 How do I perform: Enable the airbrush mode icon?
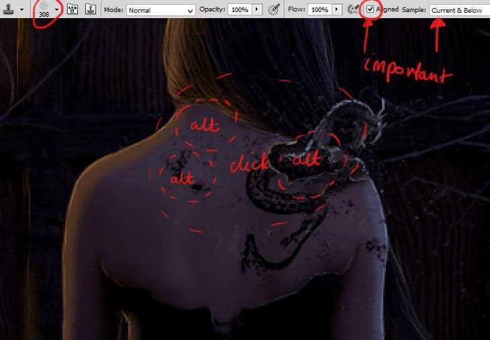click(x=354, y=10)
